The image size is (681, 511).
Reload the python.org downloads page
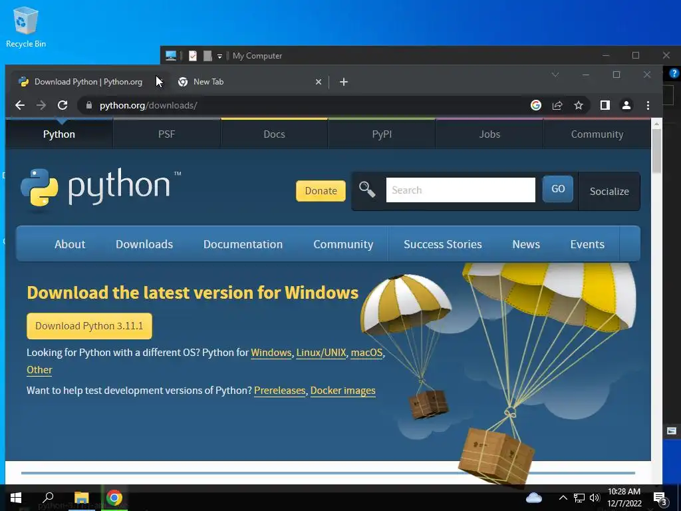coord(63,105)
